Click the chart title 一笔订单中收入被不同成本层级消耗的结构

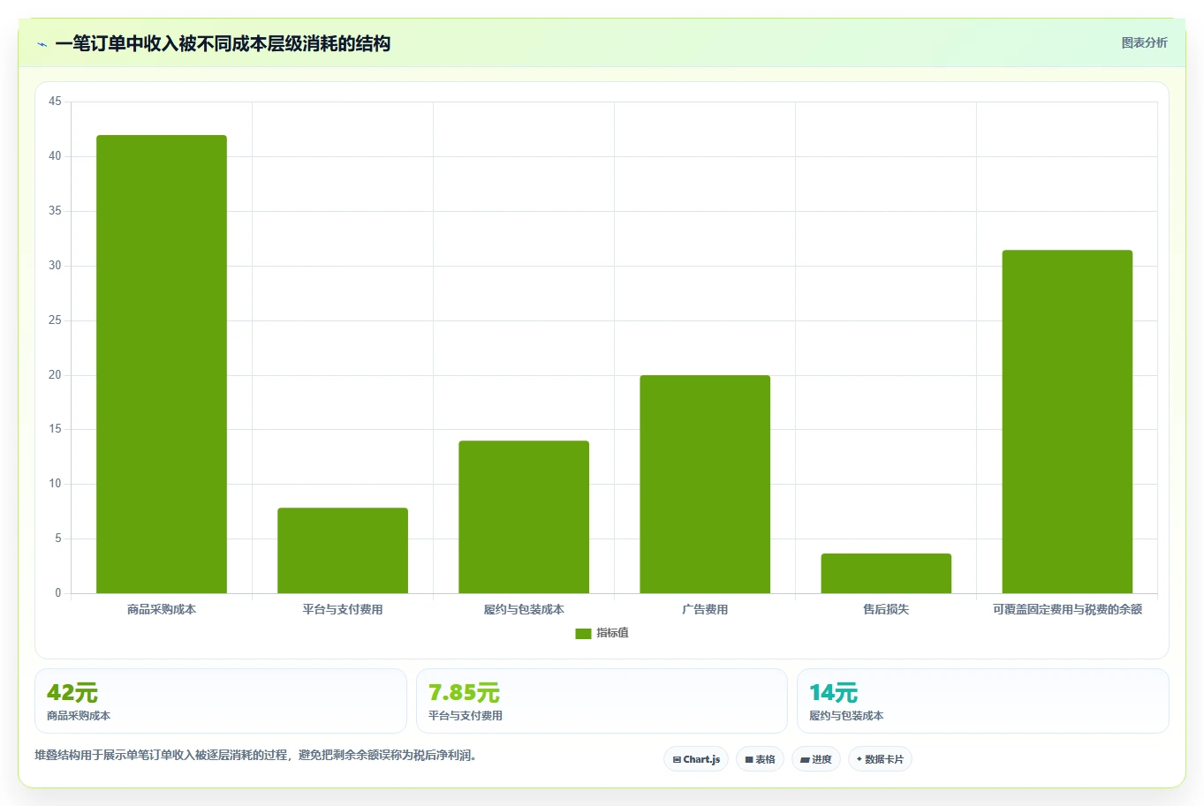(x=223, y=44)
